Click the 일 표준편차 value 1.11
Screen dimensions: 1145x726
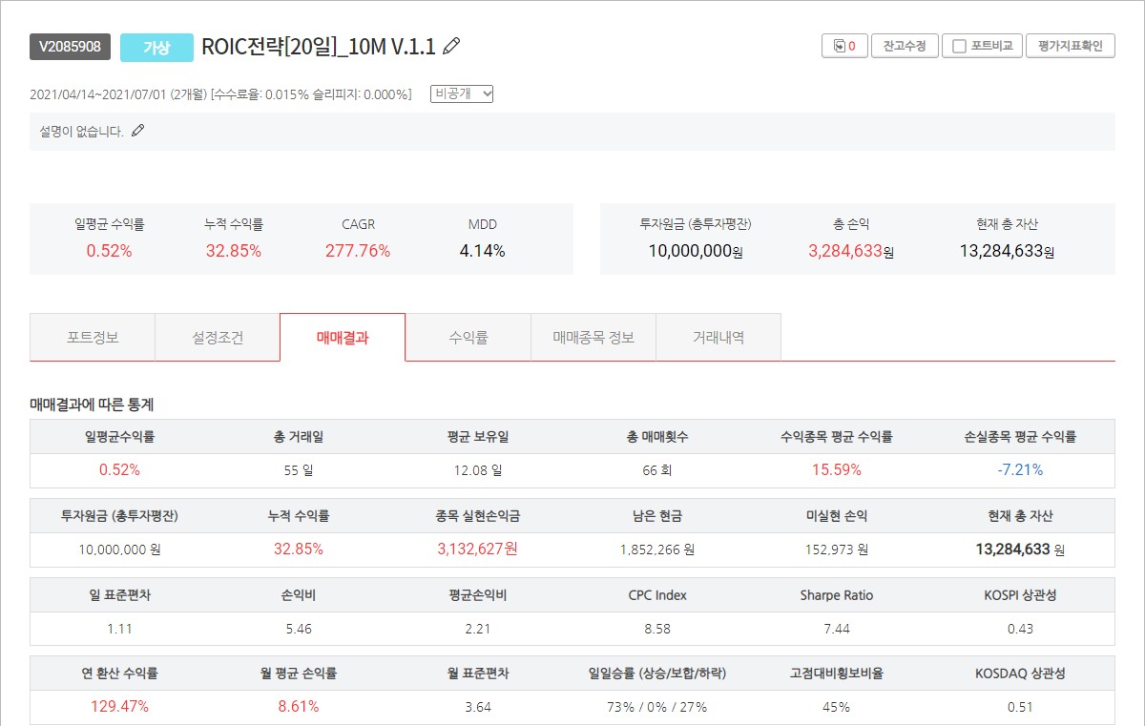[x=119, y=629]
